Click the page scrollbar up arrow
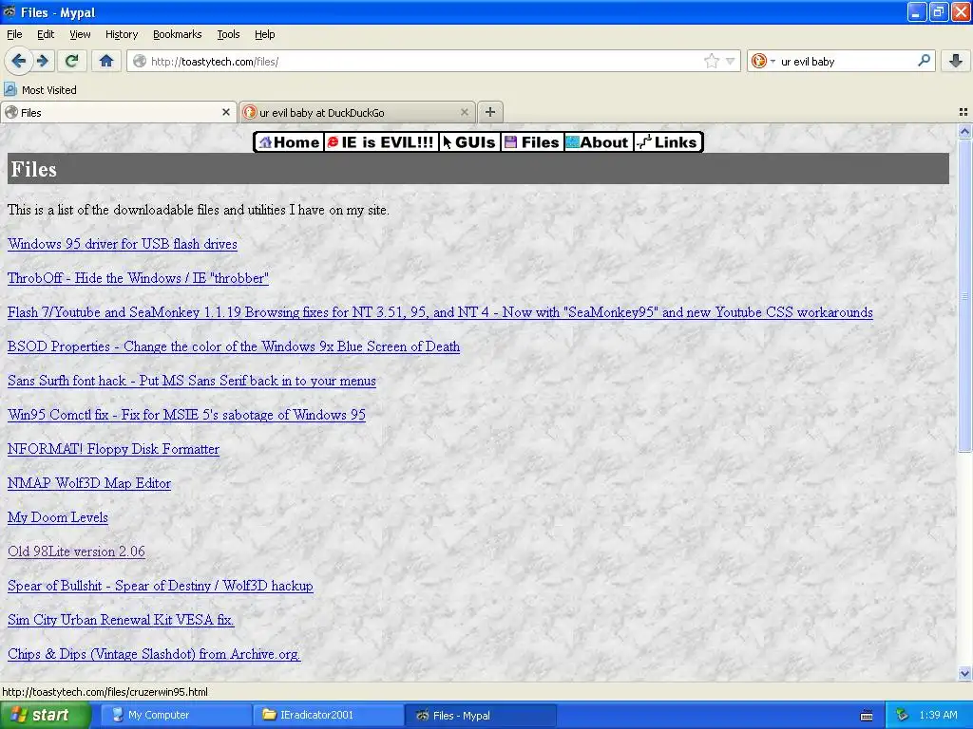The width and height of the screenshot is (973, 729). 964,131
